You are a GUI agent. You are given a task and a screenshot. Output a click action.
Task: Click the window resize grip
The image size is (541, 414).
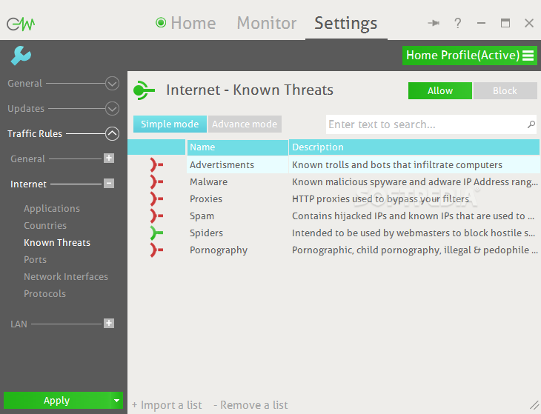(x=534, y=406)
